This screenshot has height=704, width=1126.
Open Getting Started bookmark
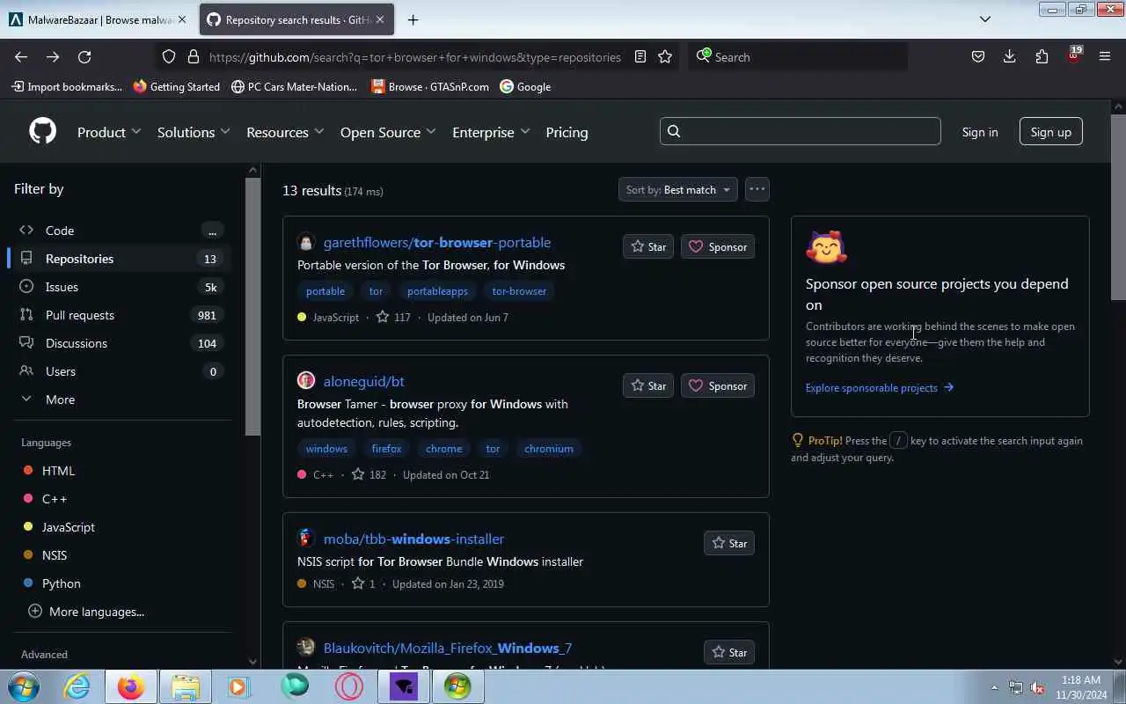[176, 86]
